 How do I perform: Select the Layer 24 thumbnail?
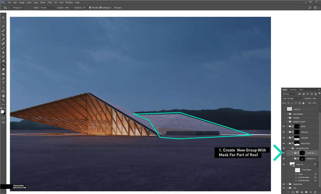pos(290,109)
